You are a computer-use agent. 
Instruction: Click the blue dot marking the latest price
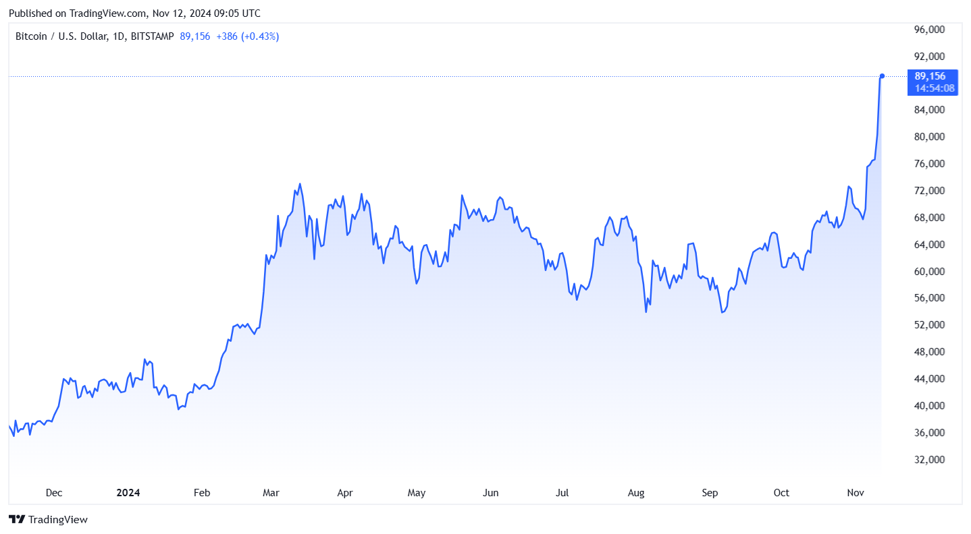882,76
